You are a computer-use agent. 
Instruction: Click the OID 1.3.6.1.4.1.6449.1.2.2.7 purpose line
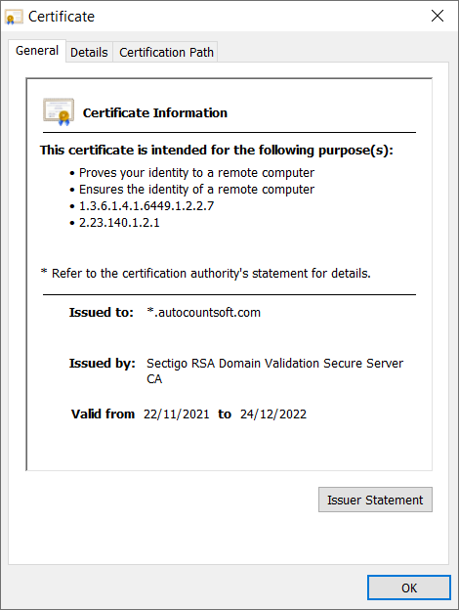point(146,206)
